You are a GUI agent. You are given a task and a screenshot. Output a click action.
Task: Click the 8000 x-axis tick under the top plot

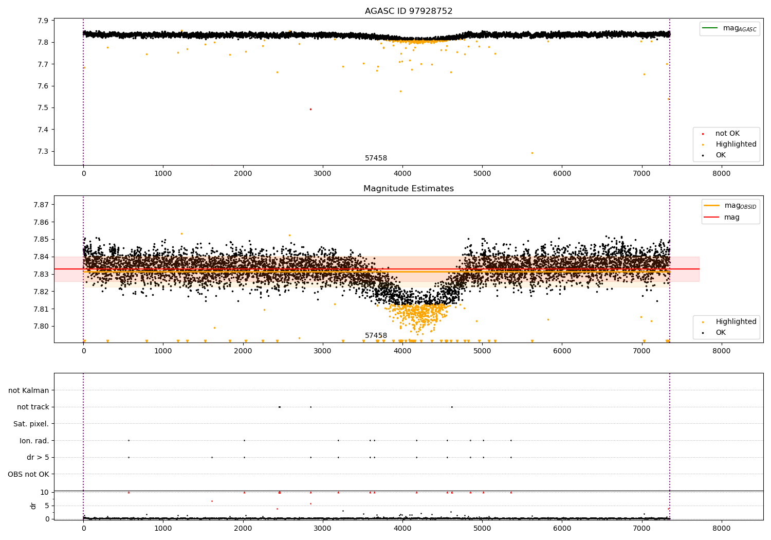[722, 174]
